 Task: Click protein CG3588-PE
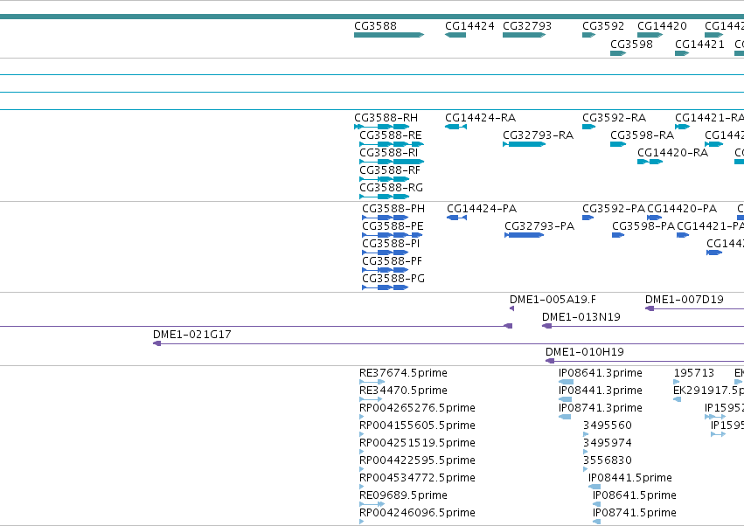pos(393,235)
